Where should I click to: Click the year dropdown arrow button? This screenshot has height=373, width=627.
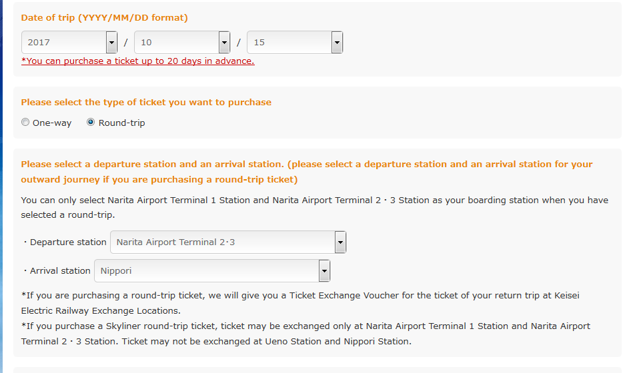click(111, 43)
